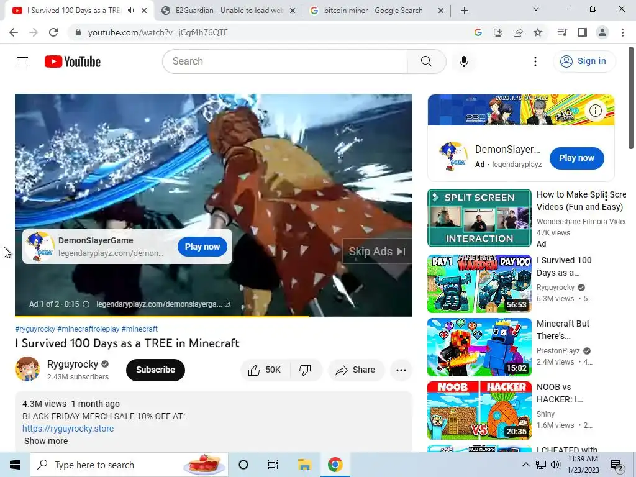Go to YouTube home via logo

click(x=73, y=61)
